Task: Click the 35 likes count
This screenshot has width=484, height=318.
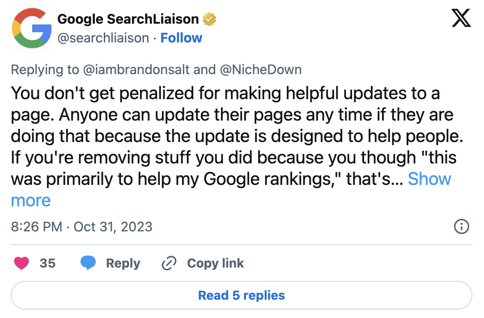Action: click(47, 263)
